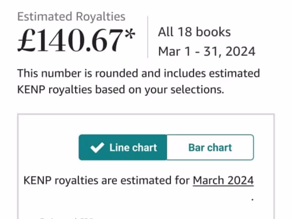Viewport: 292px width, 219px height.
Task: Open the March 2024 link
Action: coord(223,180)
